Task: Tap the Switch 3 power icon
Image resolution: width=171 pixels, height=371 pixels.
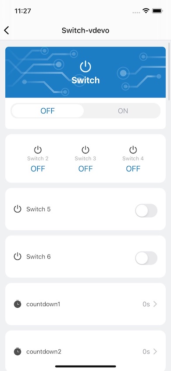Action: tap(85, 149)
